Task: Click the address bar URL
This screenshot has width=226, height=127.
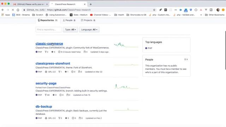Action: click(69, 10)
